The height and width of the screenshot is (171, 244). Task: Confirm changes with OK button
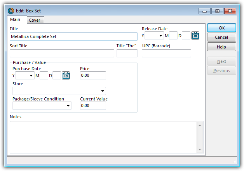(x=221, y=28)
